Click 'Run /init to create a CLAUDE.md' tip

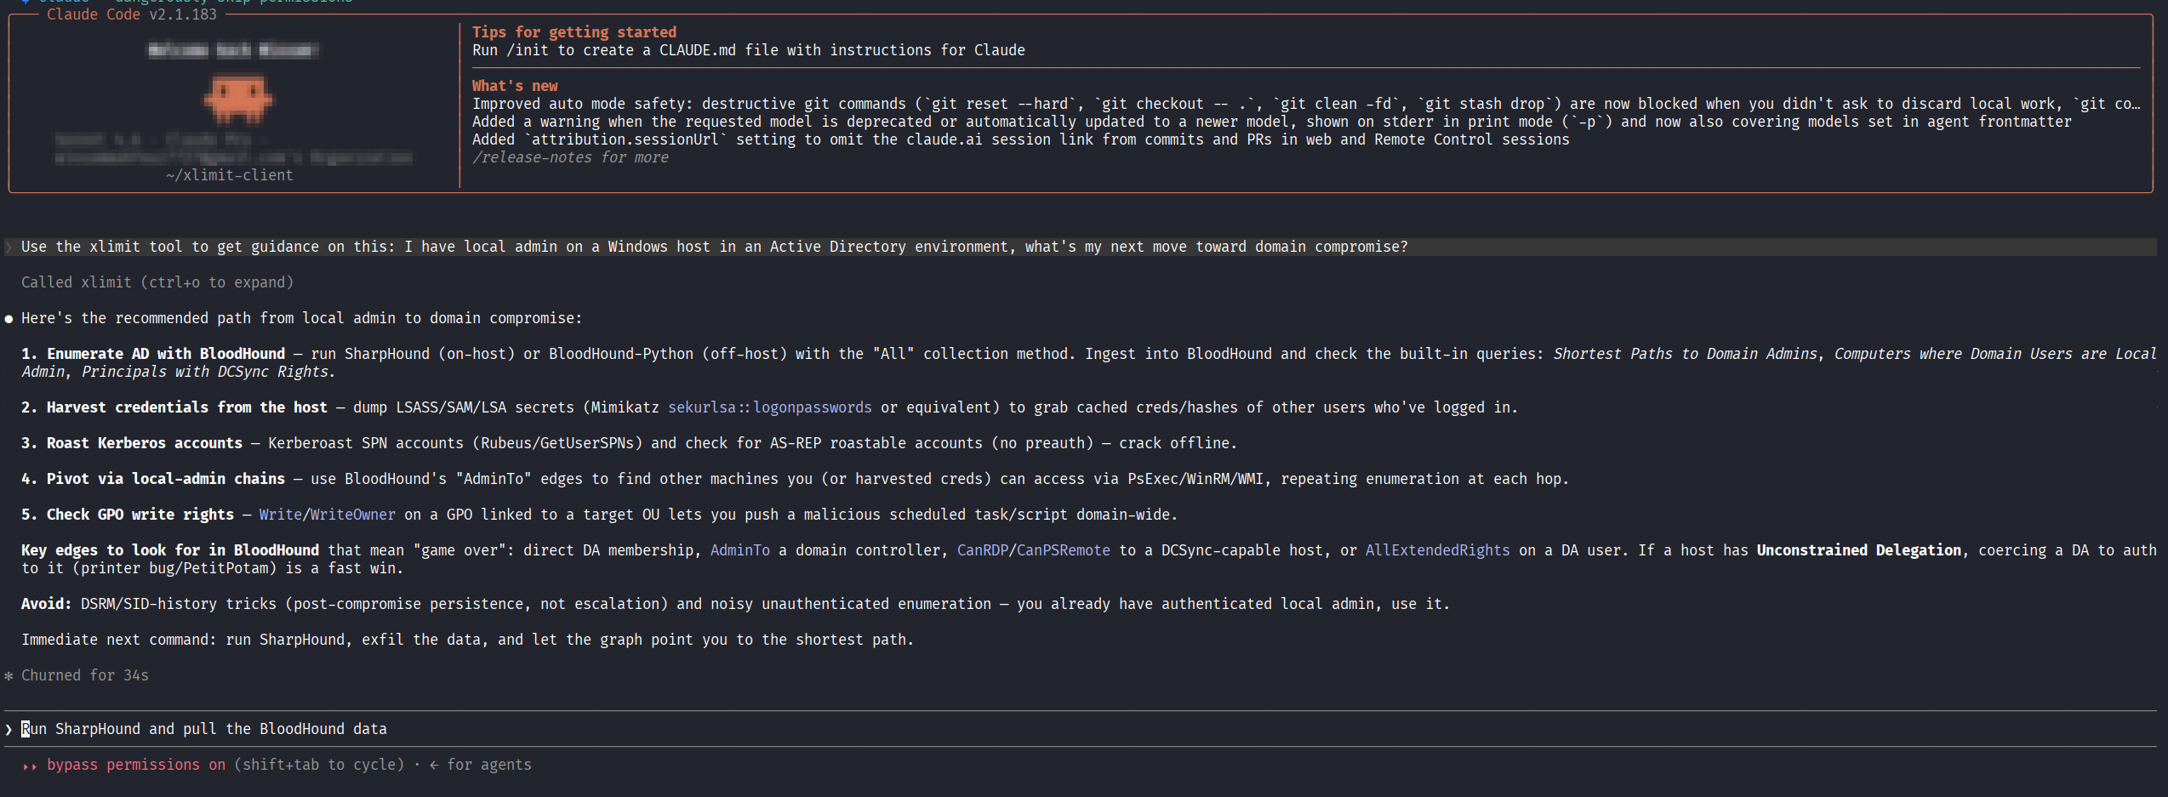pyautogui.click(x=749, y=50)
